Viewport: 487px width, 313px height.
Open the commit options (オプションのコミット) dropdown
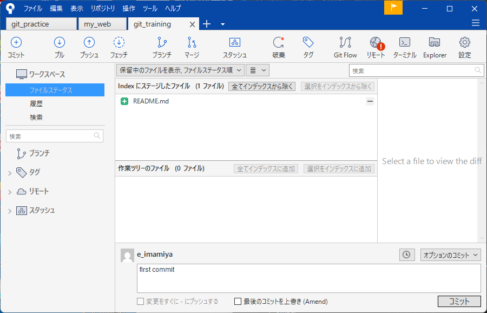pos(451,255)
